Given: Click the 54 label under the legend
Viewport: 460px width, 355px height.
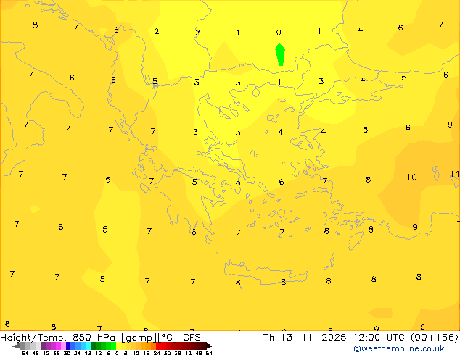Looking at the screenshot, I should (x=209, y=353).
